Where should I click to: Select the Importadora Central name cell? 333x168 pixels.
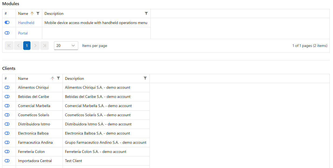pos(39,161)
